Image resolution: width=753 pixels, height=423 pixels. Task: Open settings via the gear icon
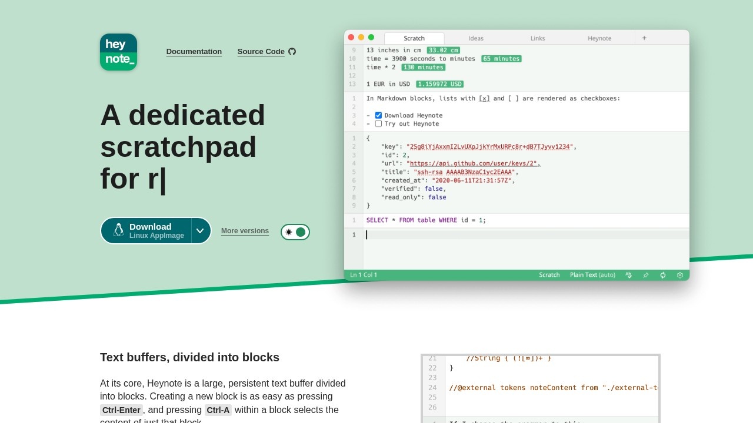pos(680,275)
